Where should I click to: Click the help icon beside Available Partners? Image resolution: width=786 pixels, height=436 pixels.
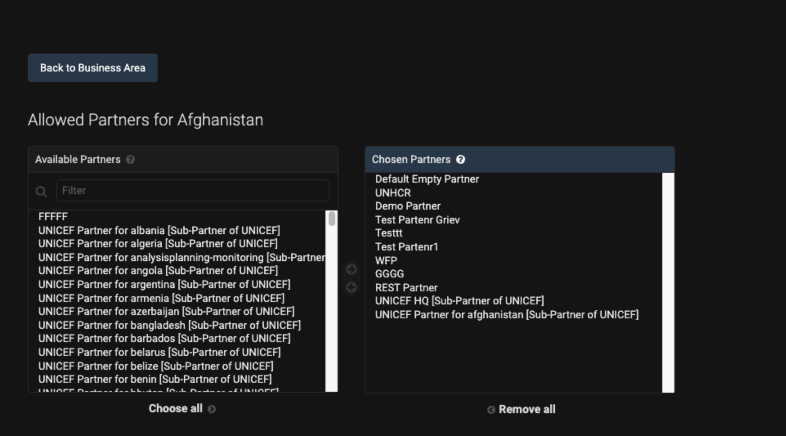[x=130, y=160]
